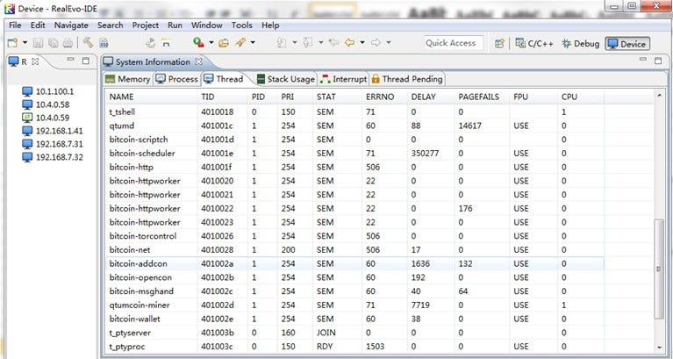The height and width of the screenshot is (359, 673).
Task: Select connected device 10.4.0.59
Action: pyautogui.click(x=46, y=118)
